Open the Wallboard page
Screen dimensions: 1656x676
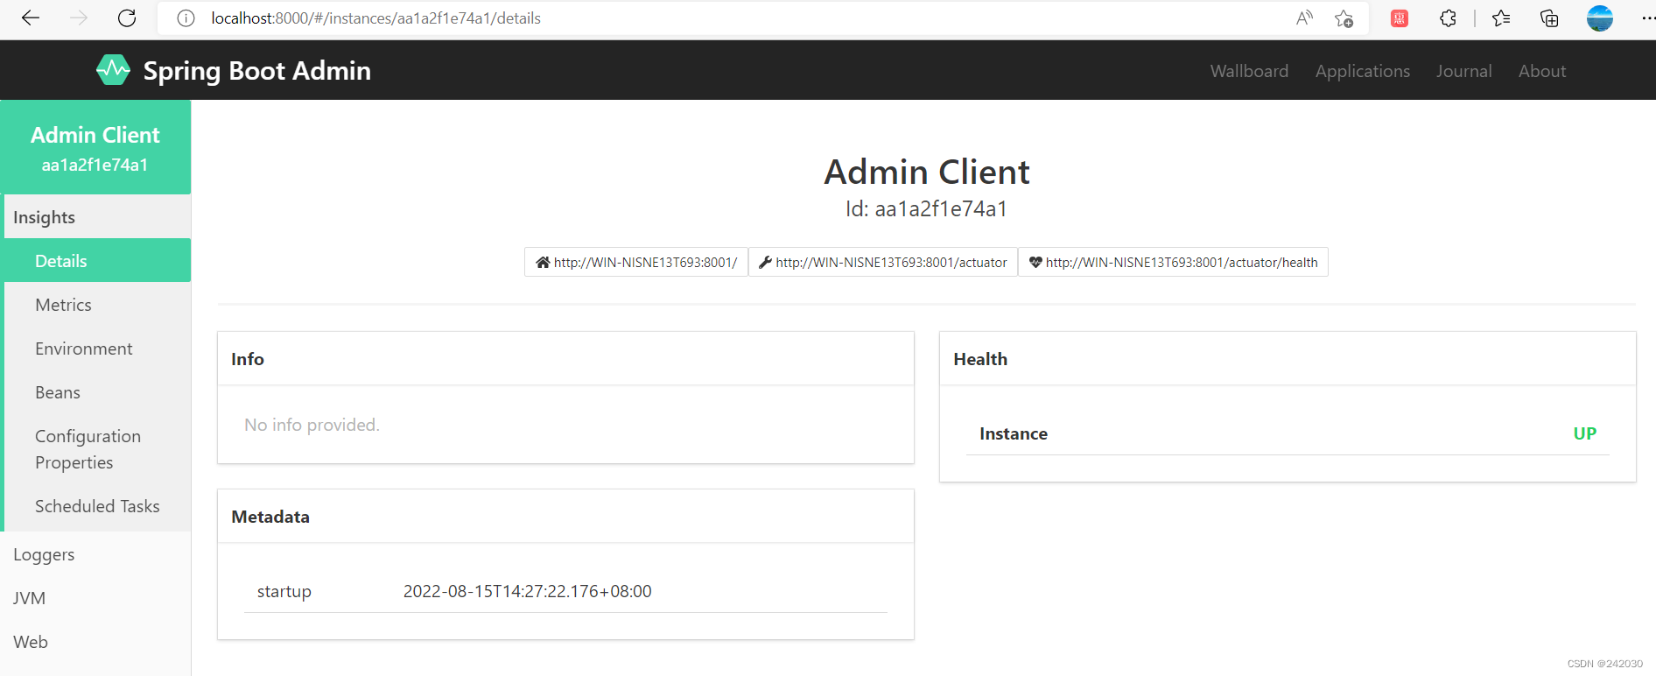[1249, 71]
